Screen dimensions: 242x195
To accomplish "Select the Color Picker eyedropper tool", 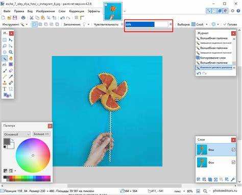I will [11, 77].
